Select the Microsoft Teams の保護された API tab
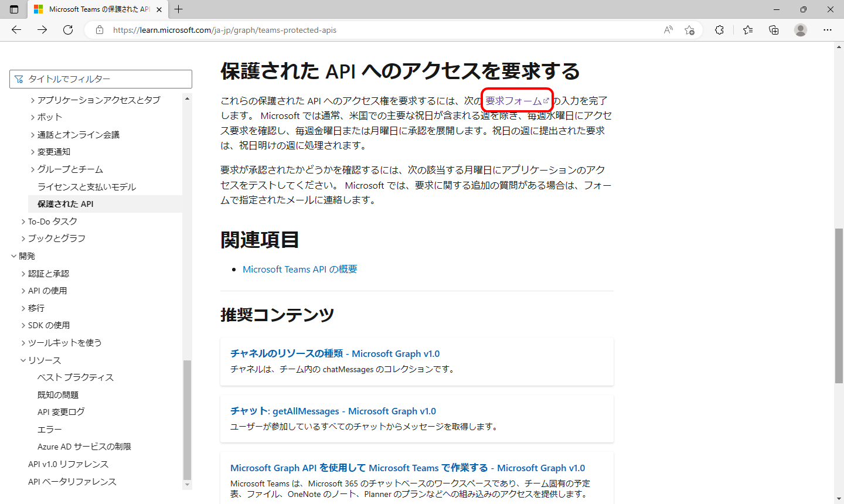This screenshot has width=844, height=504. point(98,9)
